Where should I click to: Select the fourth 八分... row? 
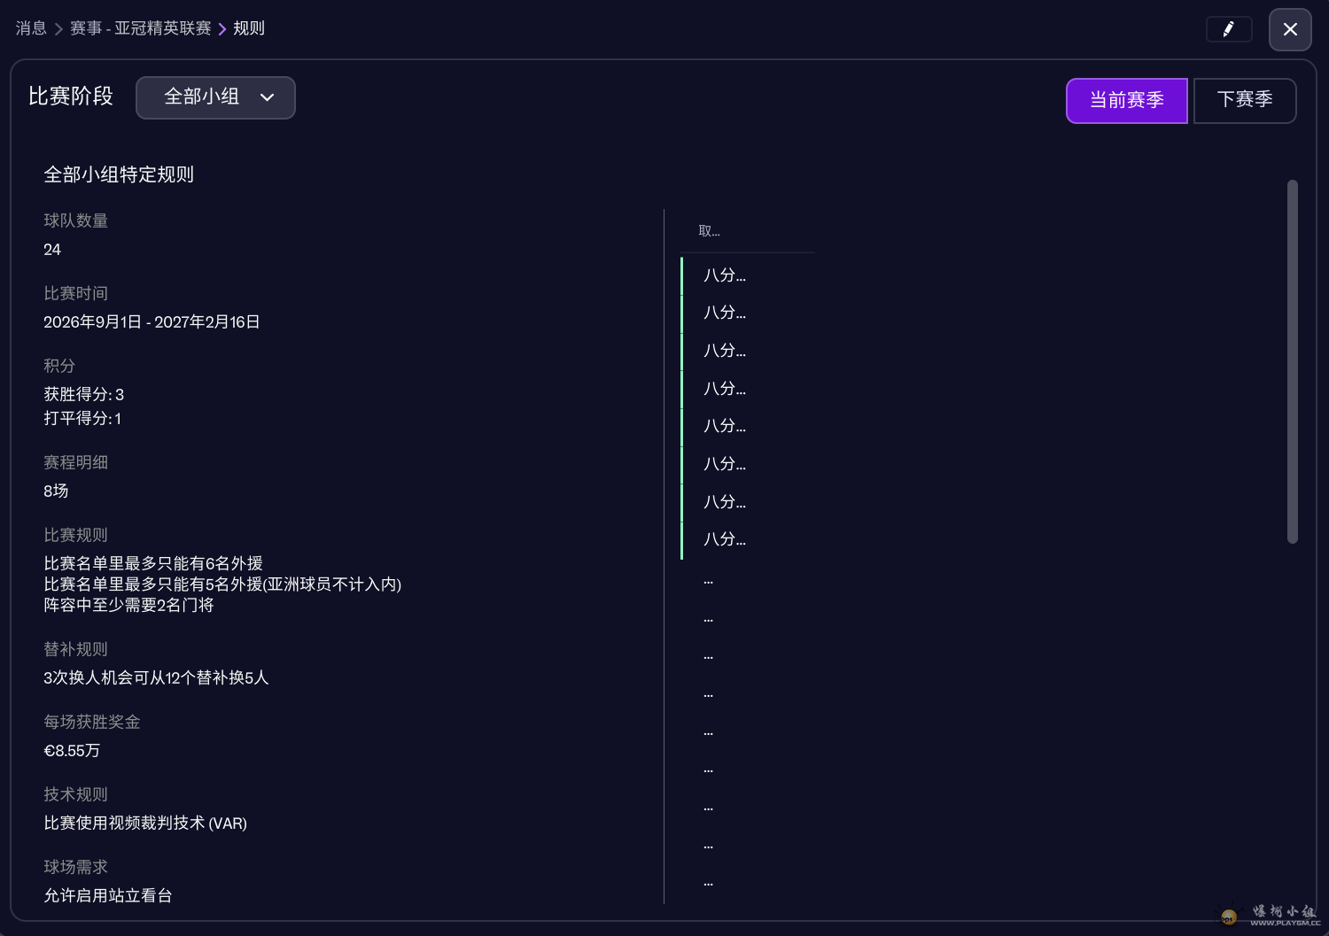pyautogui.click(x=725, y=389)
